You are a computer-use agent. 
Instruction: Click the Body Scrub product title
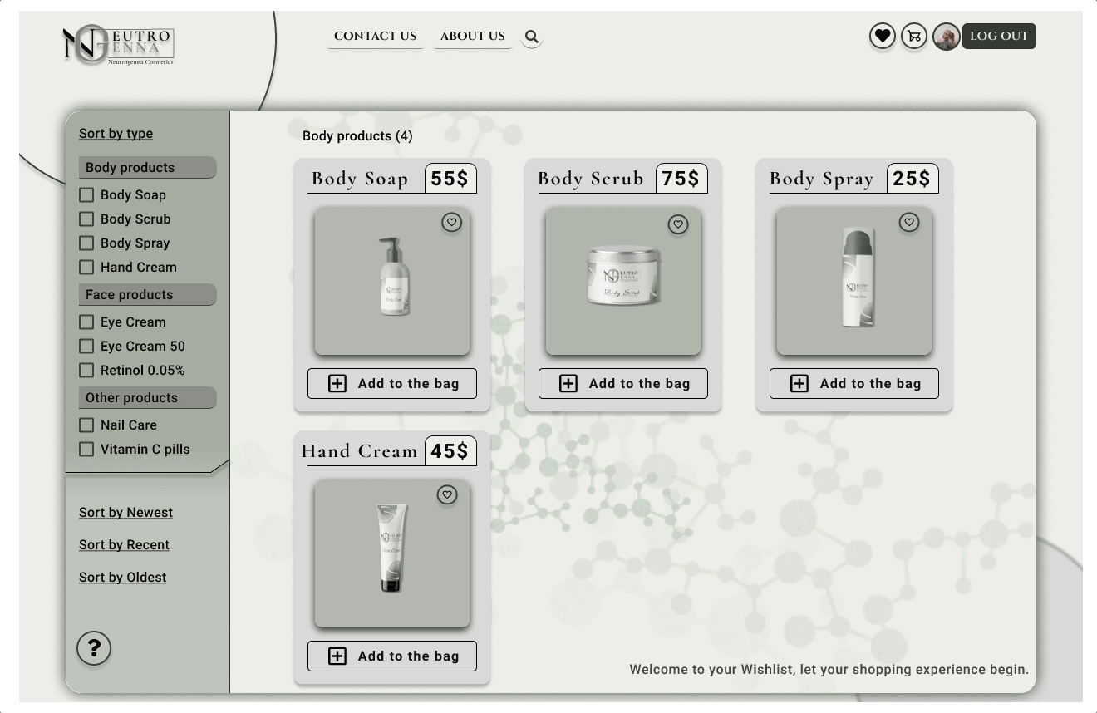[591, 179]
